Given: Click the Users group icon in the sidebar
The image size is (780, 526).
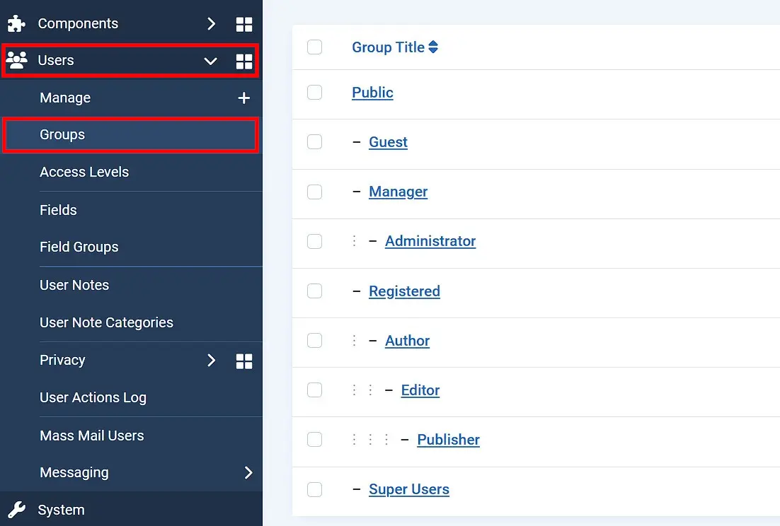Looking at the screenshot, I should 17,61.
